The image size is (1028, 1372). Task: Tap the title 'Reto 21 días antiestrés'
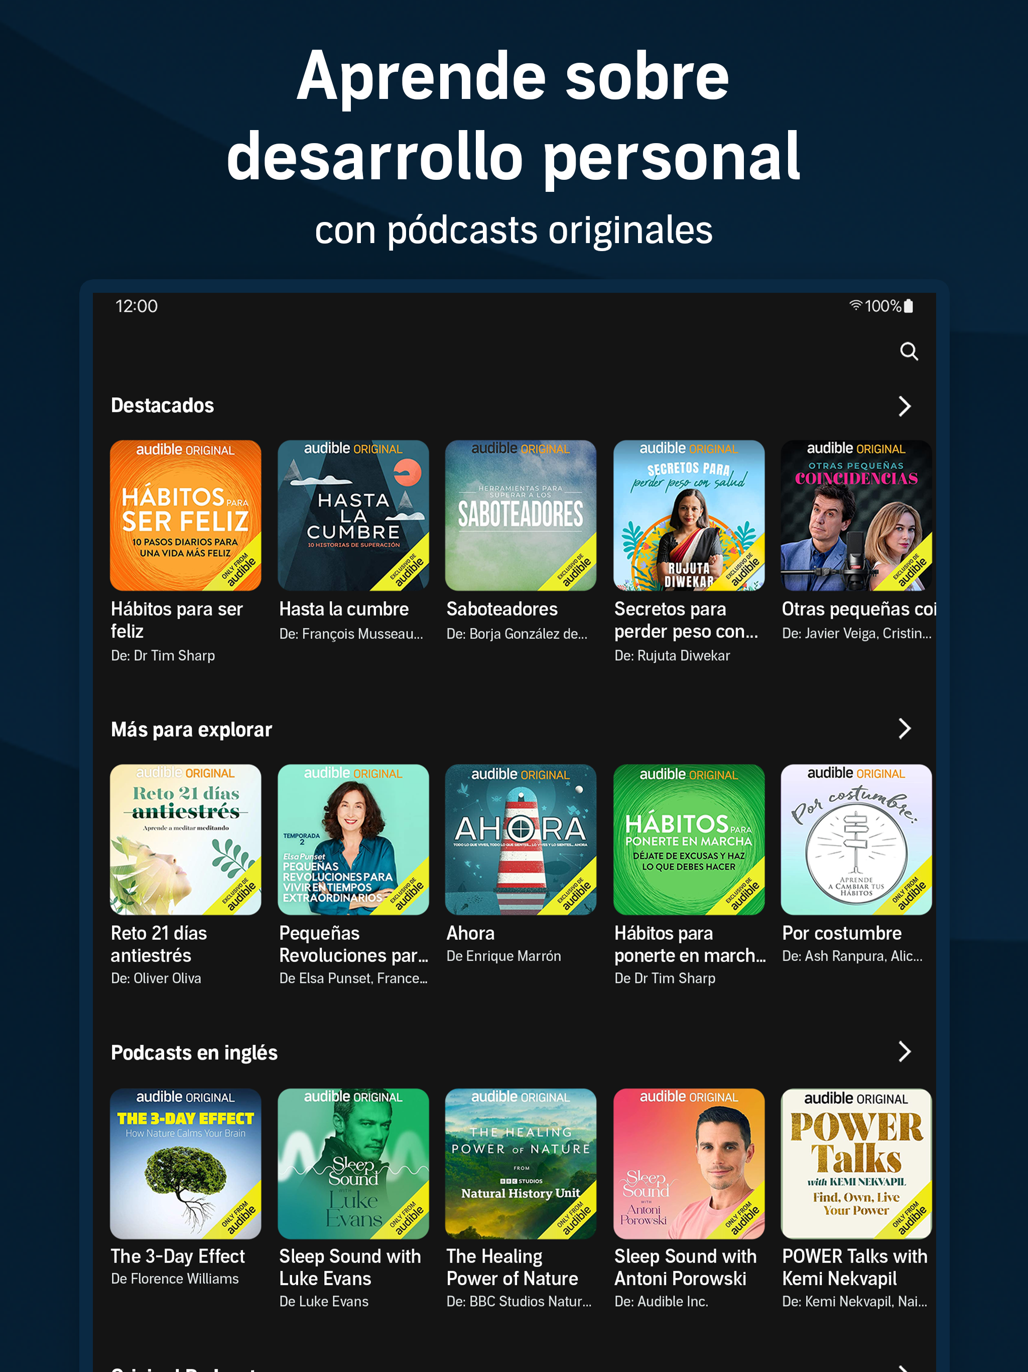coord(159,944)
